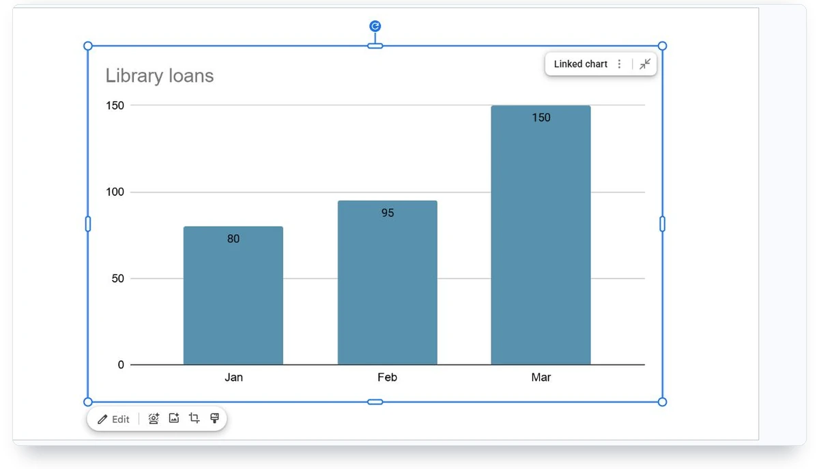Open the format options paint roller icon
Viewport: 819px width, 469px height.
[214, 418]
